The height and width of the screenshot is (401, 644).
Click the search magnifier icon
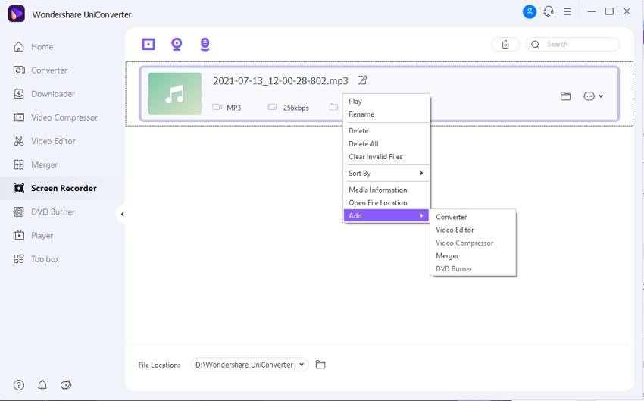coord(535,45)
